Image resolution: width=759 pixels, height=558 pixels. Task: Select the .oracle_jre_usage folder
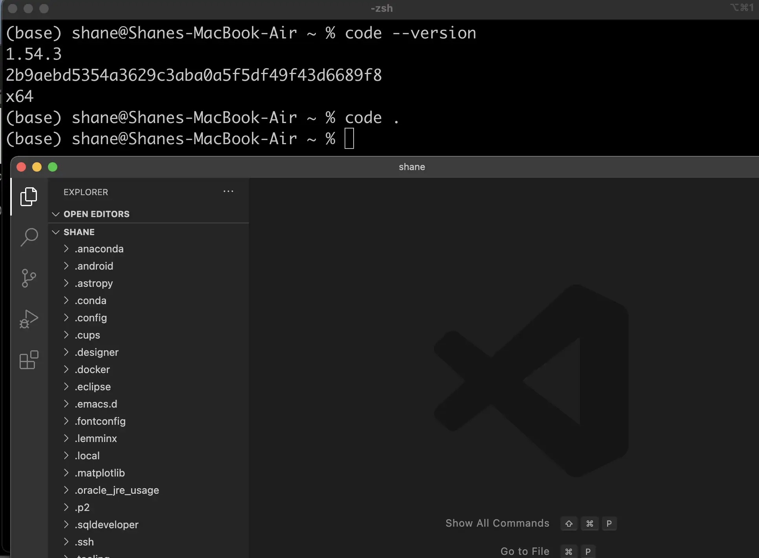tap(117, 490)
